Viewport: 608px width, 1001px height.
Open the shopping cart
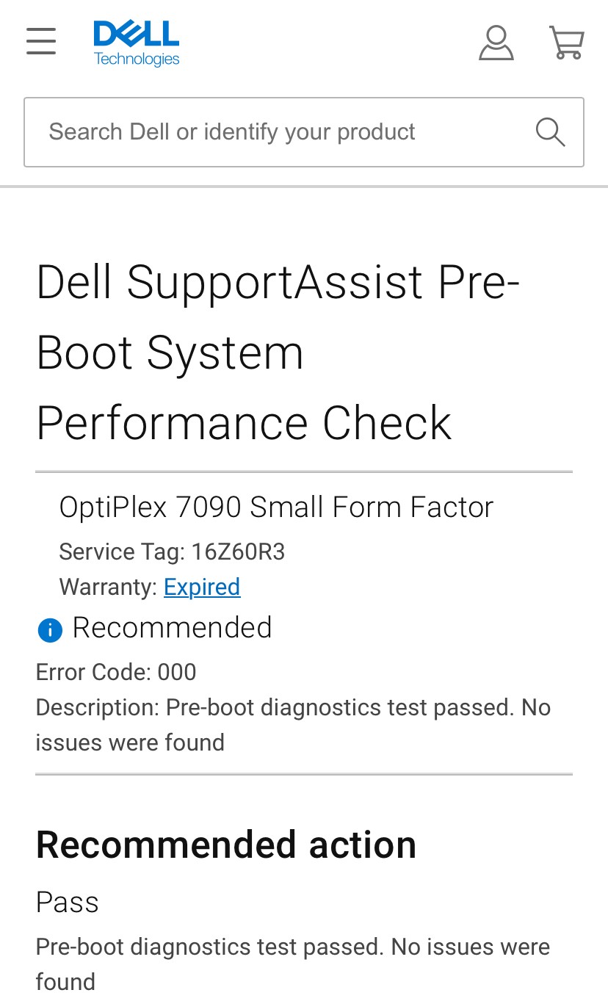(567, 43)
